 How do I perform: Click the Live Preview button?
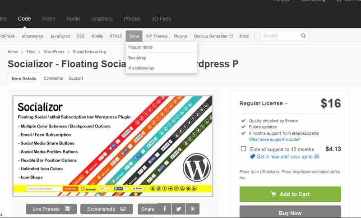(51, 209)
